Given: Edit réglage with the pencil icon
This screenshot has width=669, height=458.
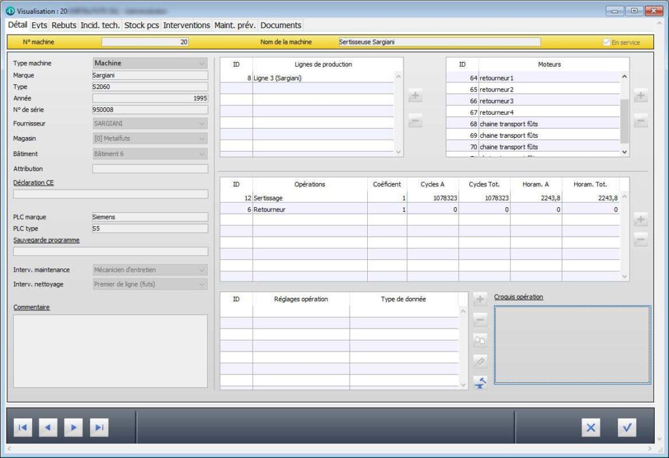Looking at the screenshot, I should 480,361.
